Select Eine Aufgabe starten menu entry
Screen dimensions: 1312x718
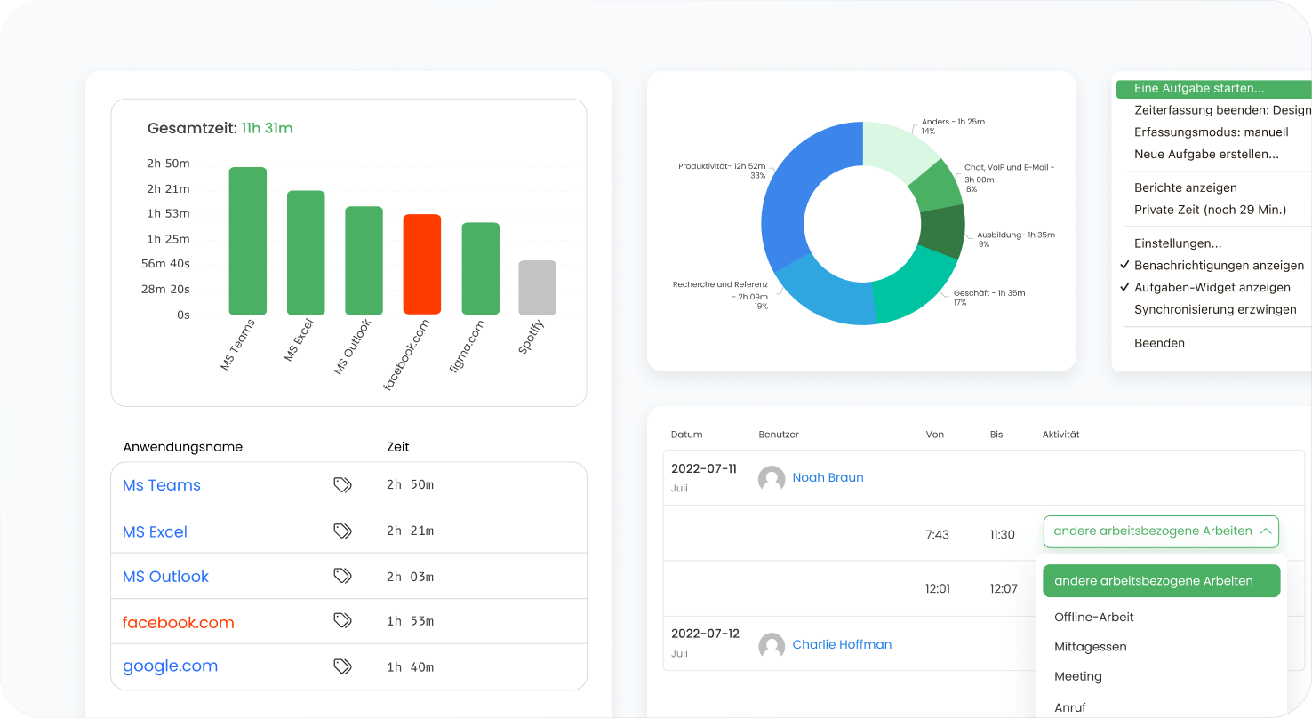(x=1199, y=89)
